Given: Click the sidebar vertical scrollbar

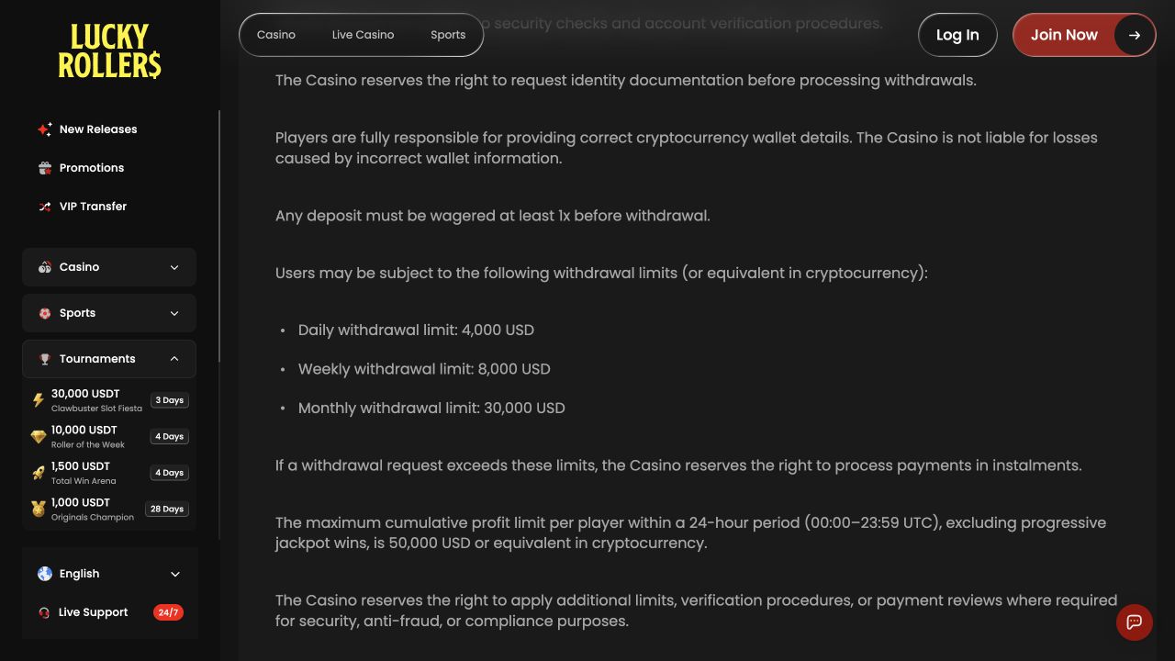Looking at the screenshot, I should [x=218, y=237].
